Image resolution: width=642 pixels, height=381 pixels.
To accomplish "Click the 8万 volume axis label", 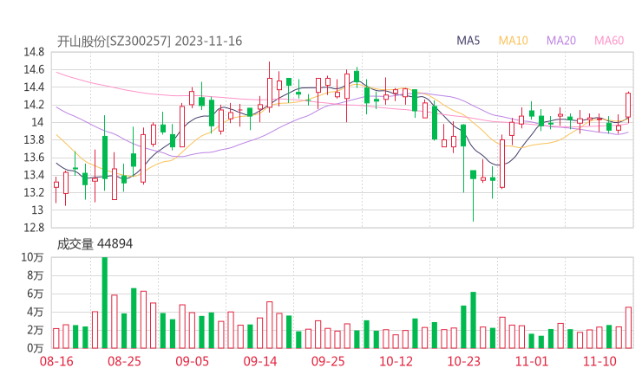I will click(36, 275).
